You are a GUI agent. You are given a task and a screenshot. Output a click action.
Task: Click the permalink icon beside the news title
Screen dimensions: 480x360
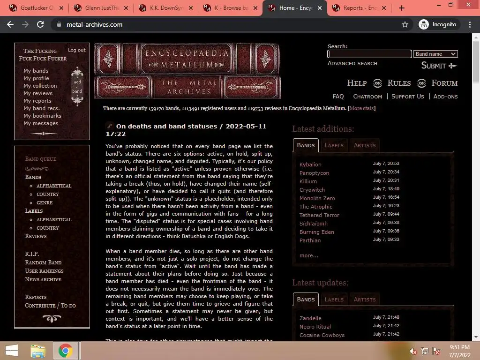(x=109, y=126)
